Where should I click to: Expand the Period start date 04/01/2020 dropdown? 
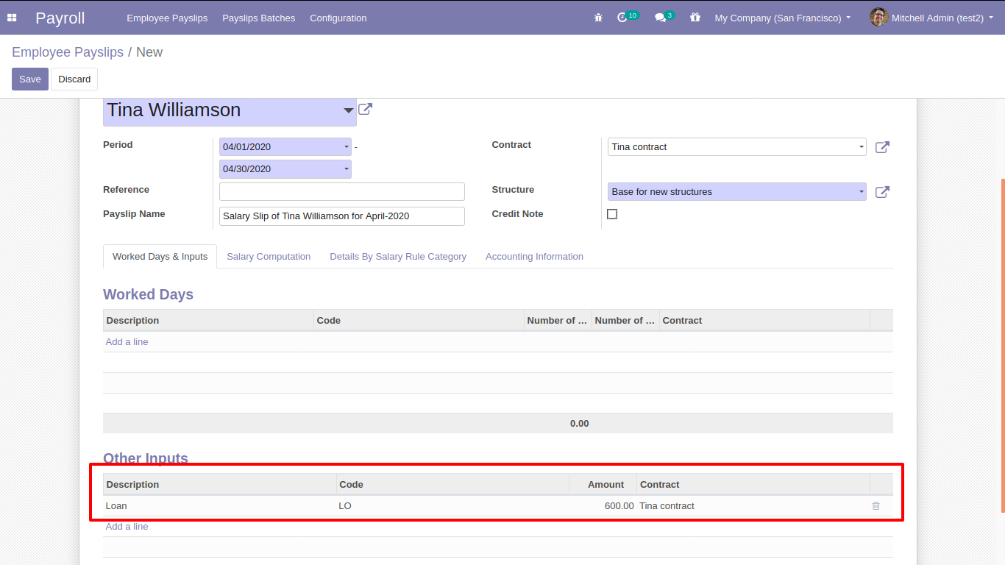point(347,147)
